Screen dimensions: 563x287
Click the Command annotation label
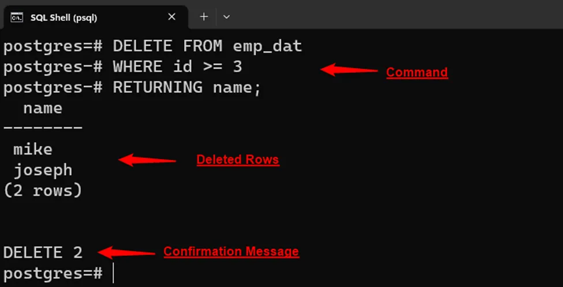417,73
